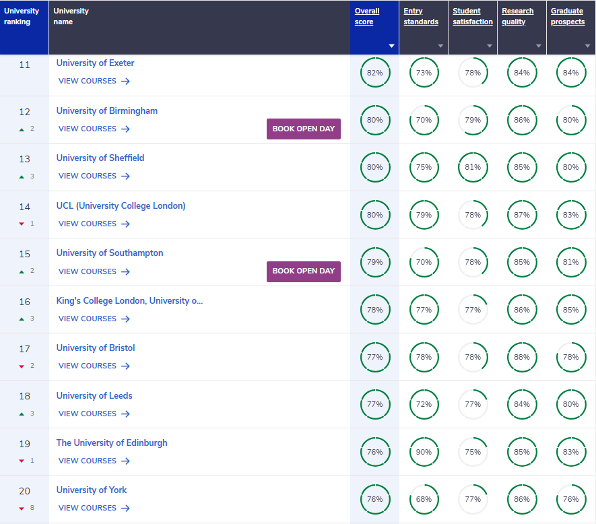
Task: Click UCL's 87% research quality circle
Action: (522, 215)
